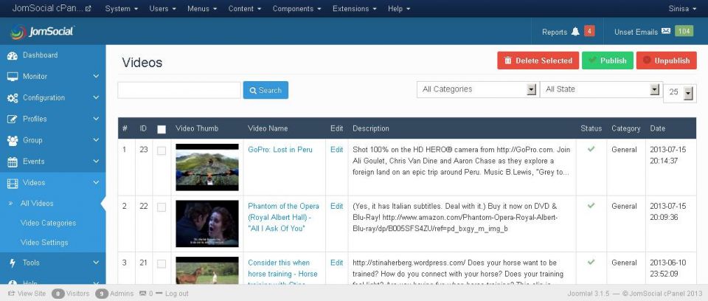Open the Extensions menu

pos(355,9)
